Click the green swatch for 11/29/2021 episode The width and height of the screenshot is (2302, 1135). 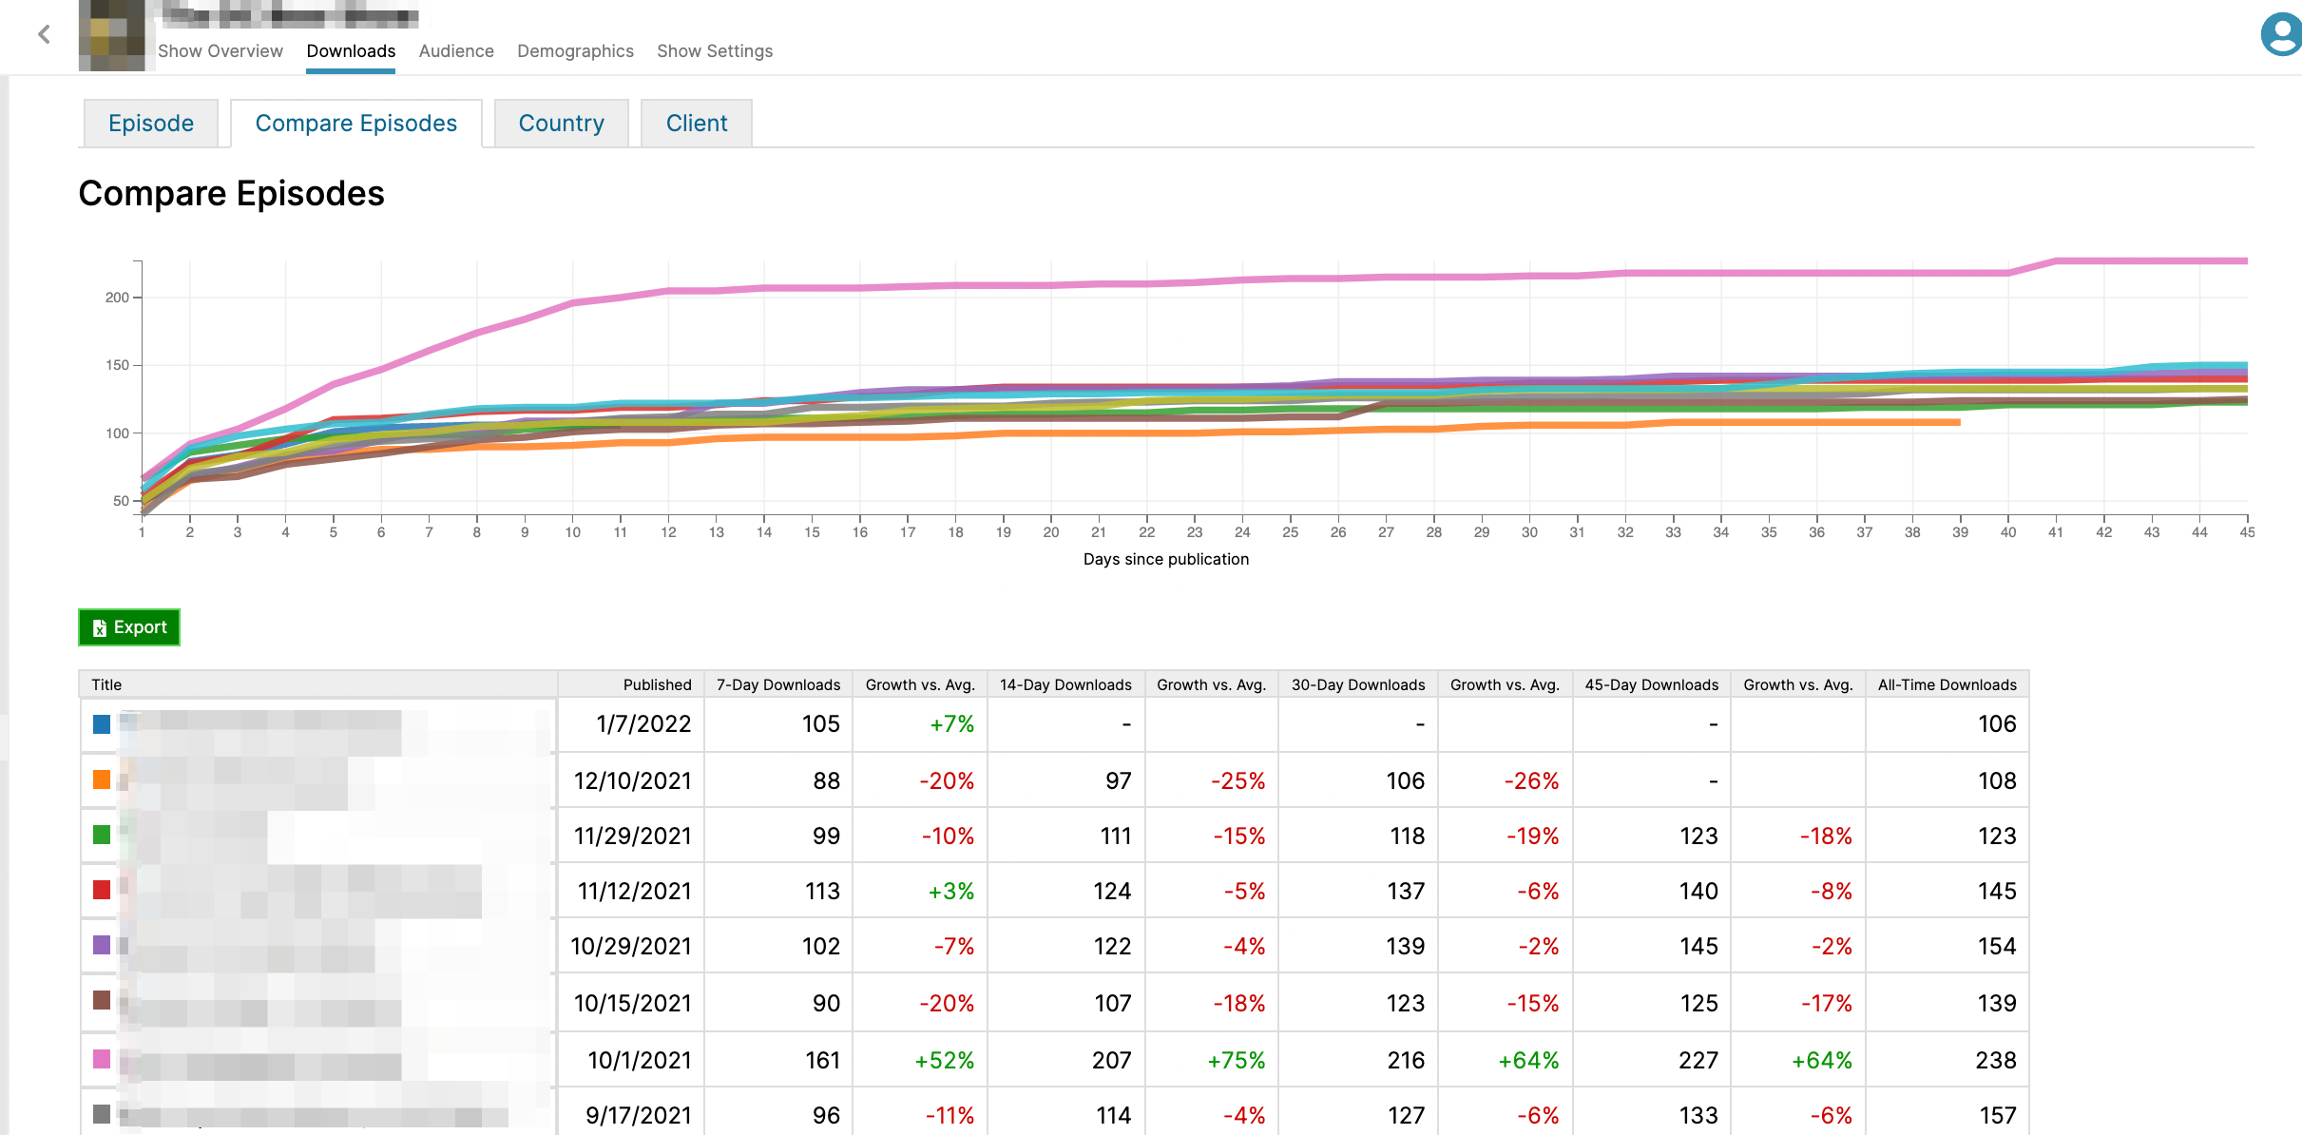(x=102, y=835)
